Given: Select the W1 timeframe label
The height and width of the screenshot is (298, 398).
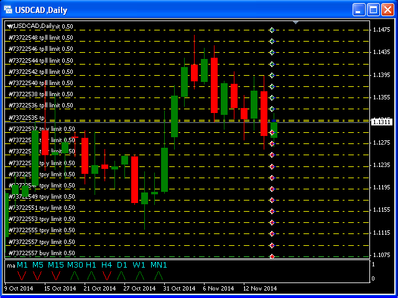Looking at the screenshot, I should coord(139,265).
